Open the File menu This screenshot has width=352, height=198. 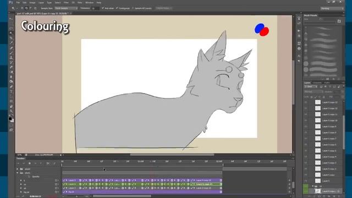(x=18, y=2)
